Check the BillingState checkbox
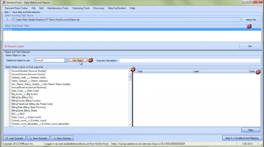 [10, 107]
